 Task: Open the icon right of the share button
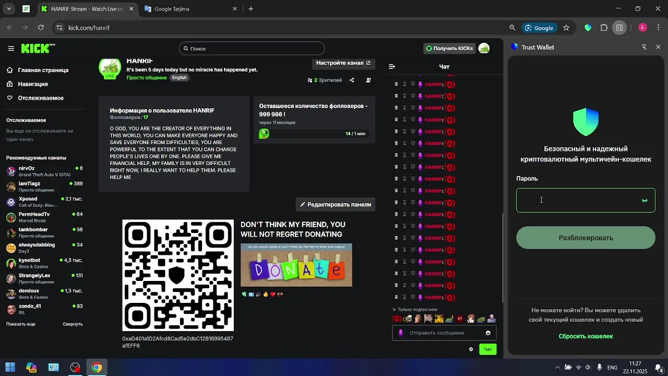pyautogui.click(x=368, y=80)
